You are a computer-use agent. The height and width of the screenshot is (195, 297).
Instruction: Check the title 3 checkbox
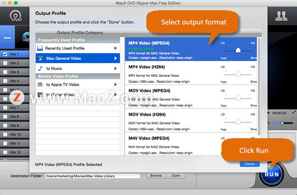click(x=5, y=72)
